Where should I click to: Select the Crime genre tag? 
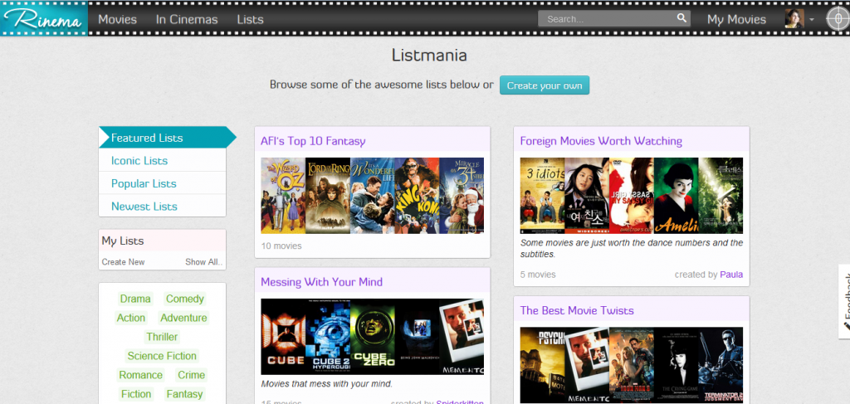[192, 375]
